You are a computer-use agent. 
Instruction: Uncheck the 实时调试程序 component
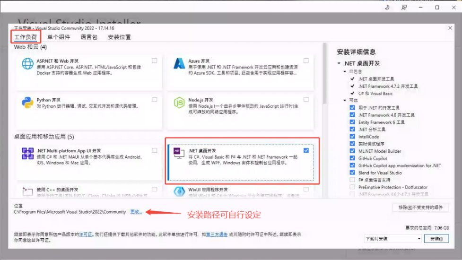click(x=352, y=144)
